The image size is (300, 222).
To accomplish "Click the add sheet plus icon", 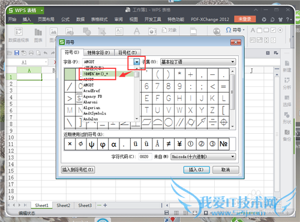I will point(105,205).
